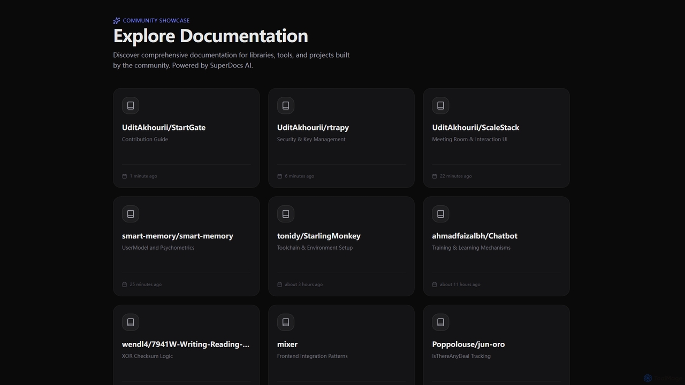Open the Poppolouse/jun-oro title
This screenshot has height=385, width=685.
pyautogui.click(x=468, y=344)
